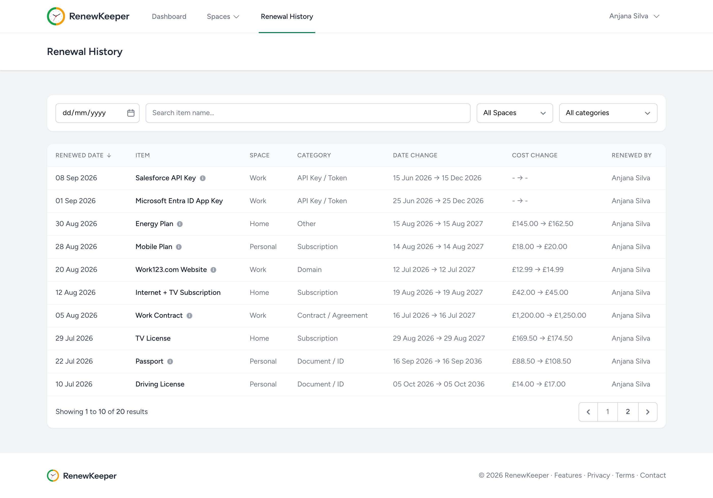The width and height of the screenshot is (713, 498).
Task: Click the footer RenewKeeper logo
Action: [x=82, y=476]
